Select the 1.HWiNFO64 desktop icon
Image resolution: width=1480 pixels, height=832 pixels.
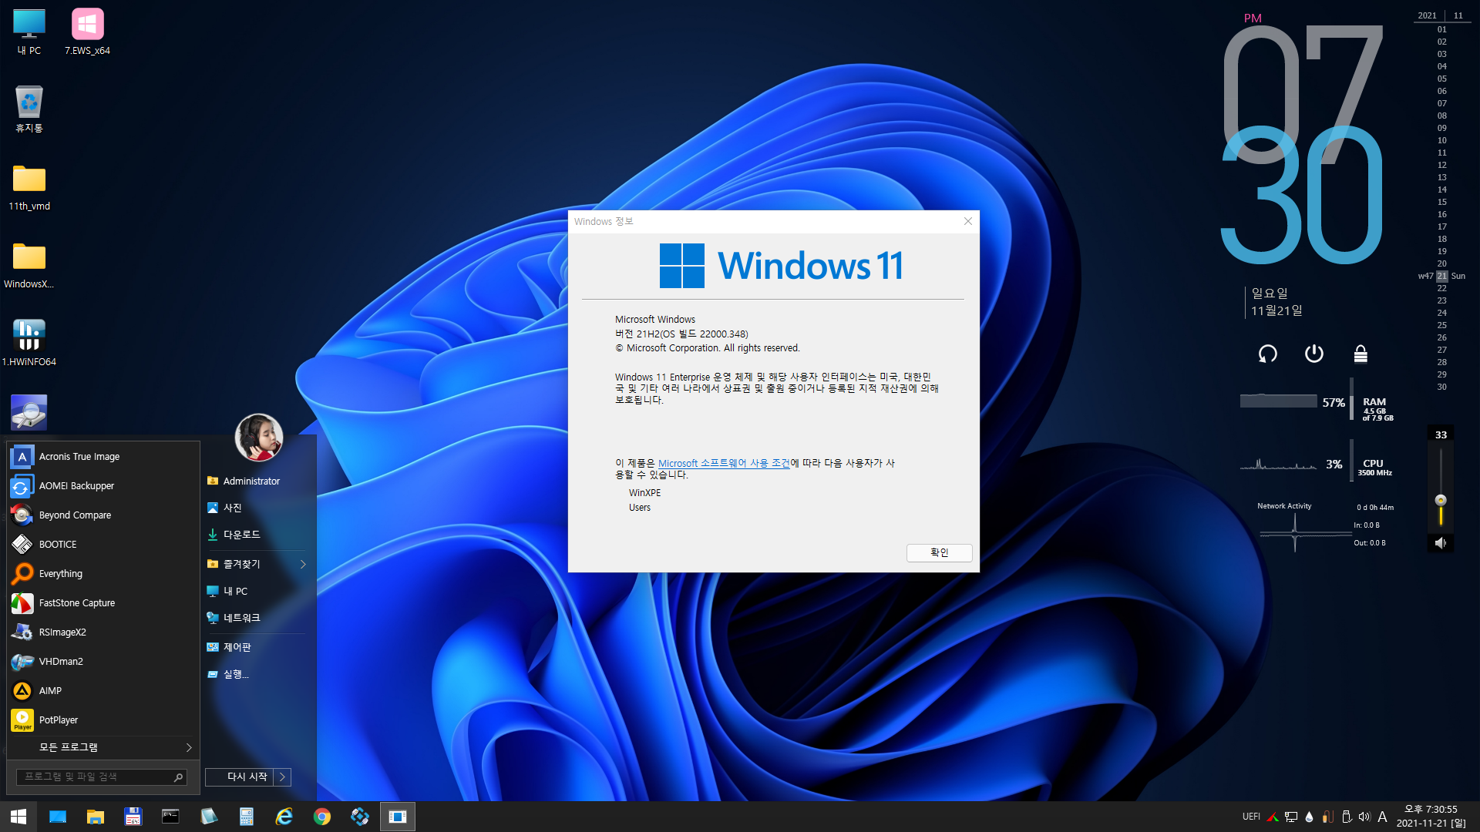[29, 343]
